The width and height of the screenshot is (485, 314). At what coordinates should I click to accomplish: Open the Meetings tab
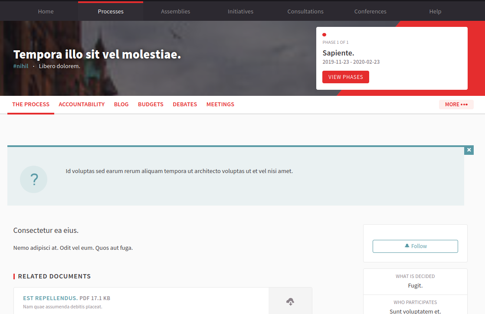coord(220,105)
